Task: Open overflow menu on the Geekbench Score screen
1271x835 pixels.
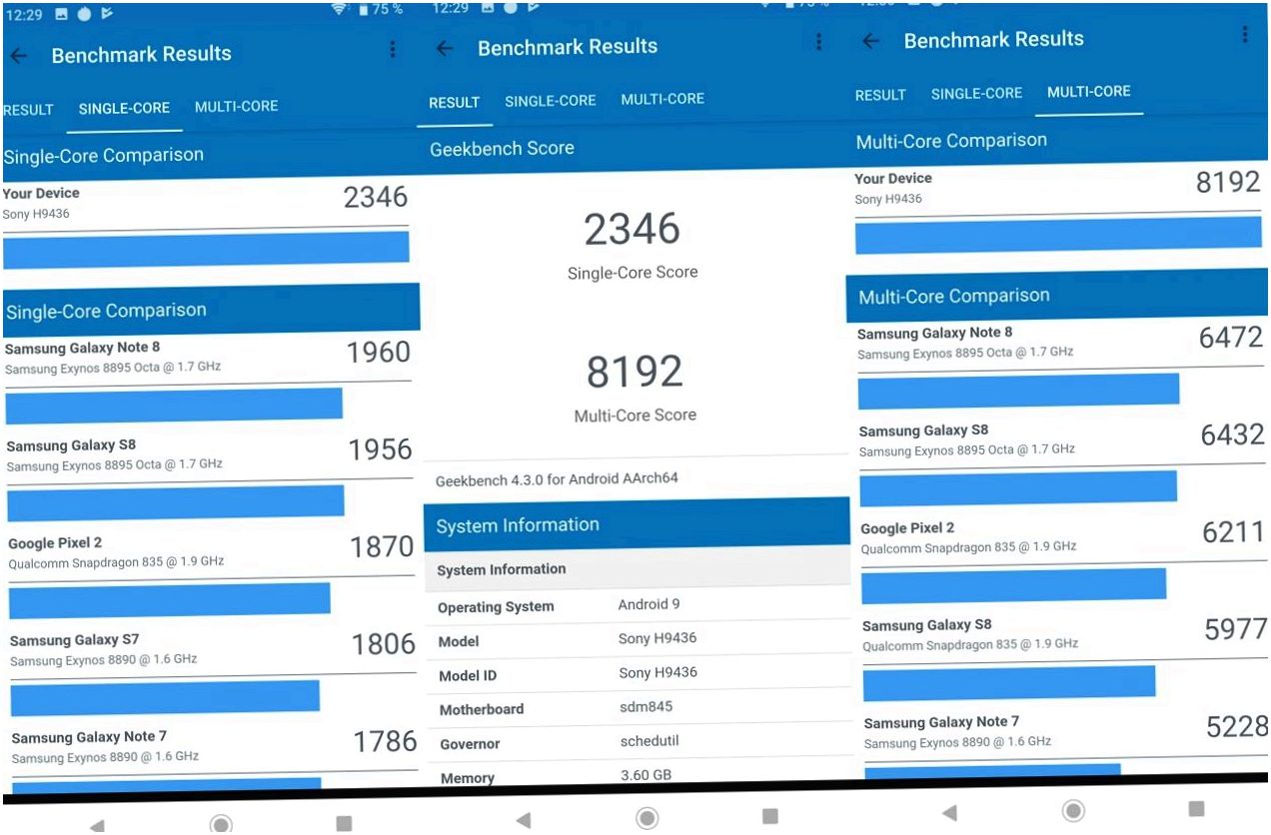Action: (819, 41)
